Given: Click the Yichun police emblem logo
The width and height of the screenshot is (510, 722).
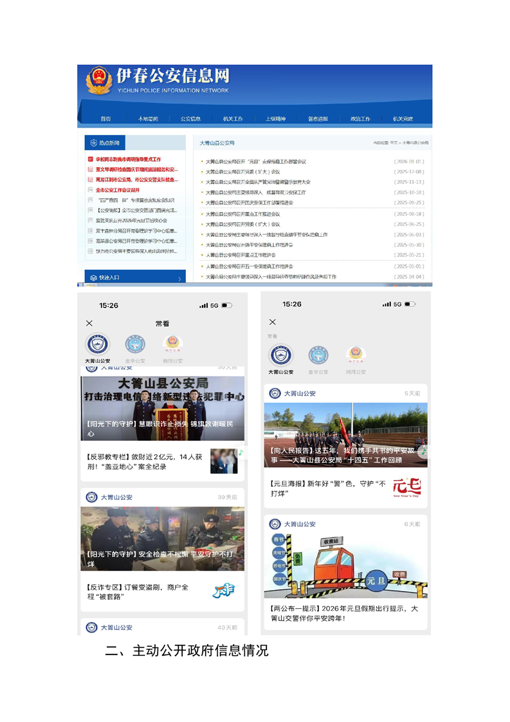Looking at the screenshot, I should click(x=99, y=80).
